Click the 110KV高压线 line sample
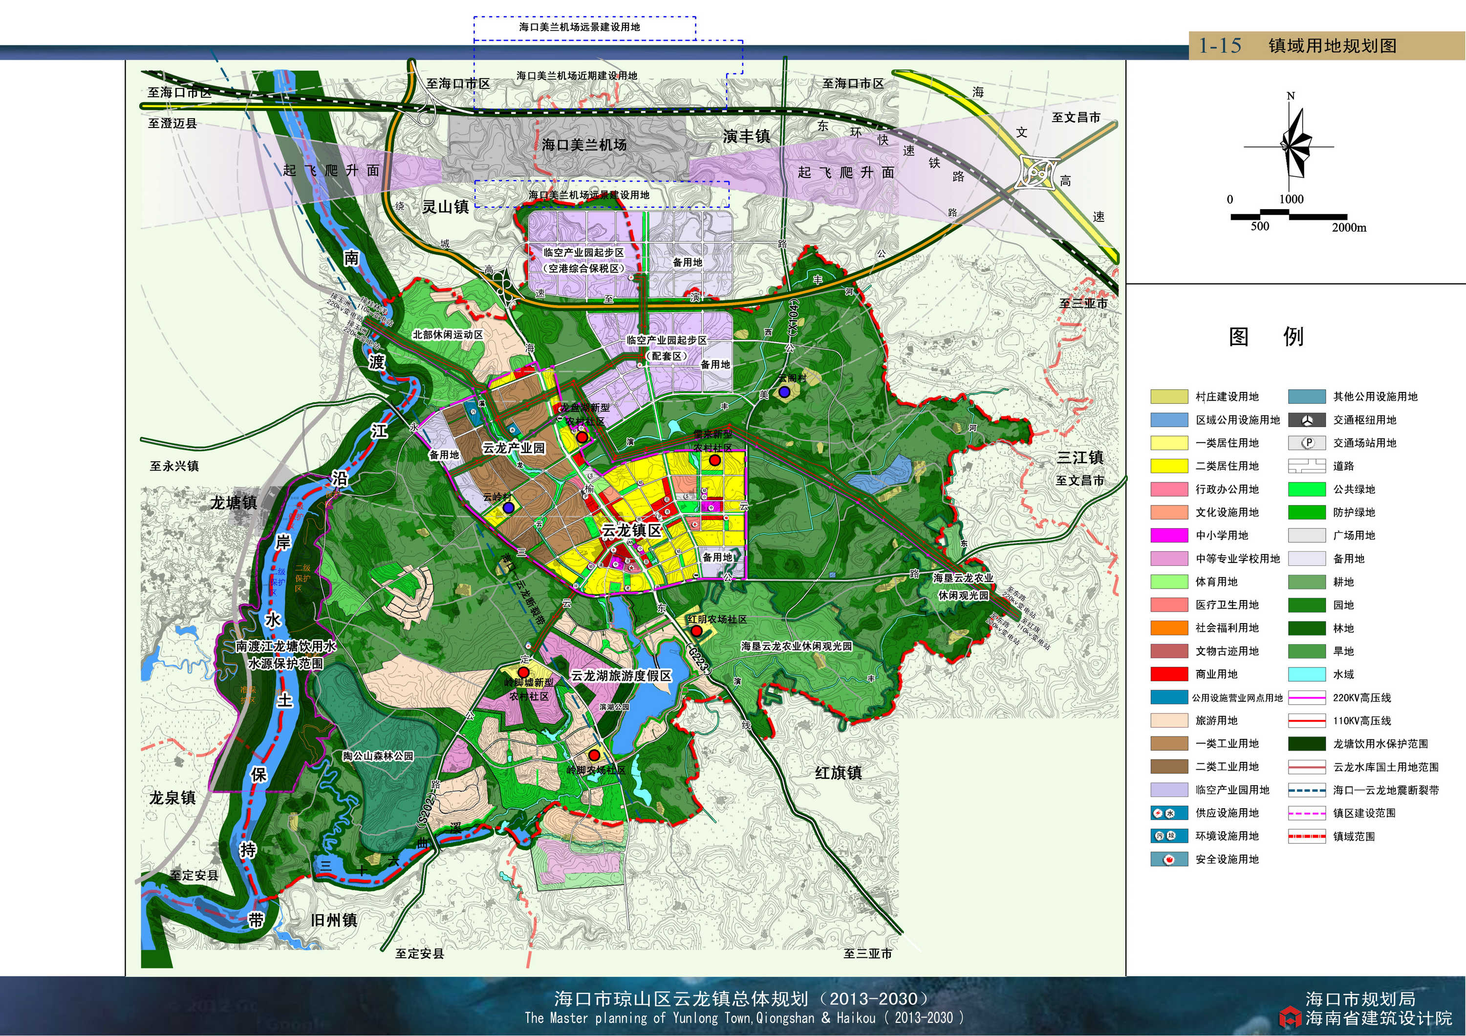The height and width of the screenshot is (1036, 1466). pyautogui.click(x=1306, y=721)
